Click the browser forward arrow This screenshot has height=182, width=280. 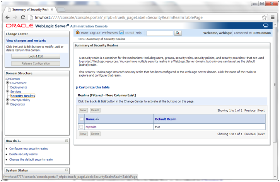15,17
